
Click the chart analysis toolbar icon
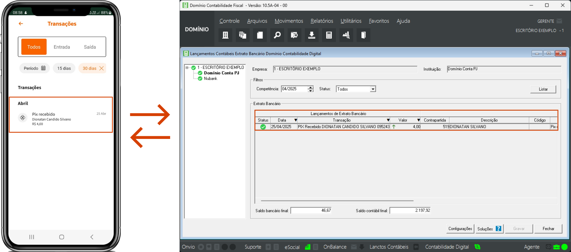pos(346,35)
